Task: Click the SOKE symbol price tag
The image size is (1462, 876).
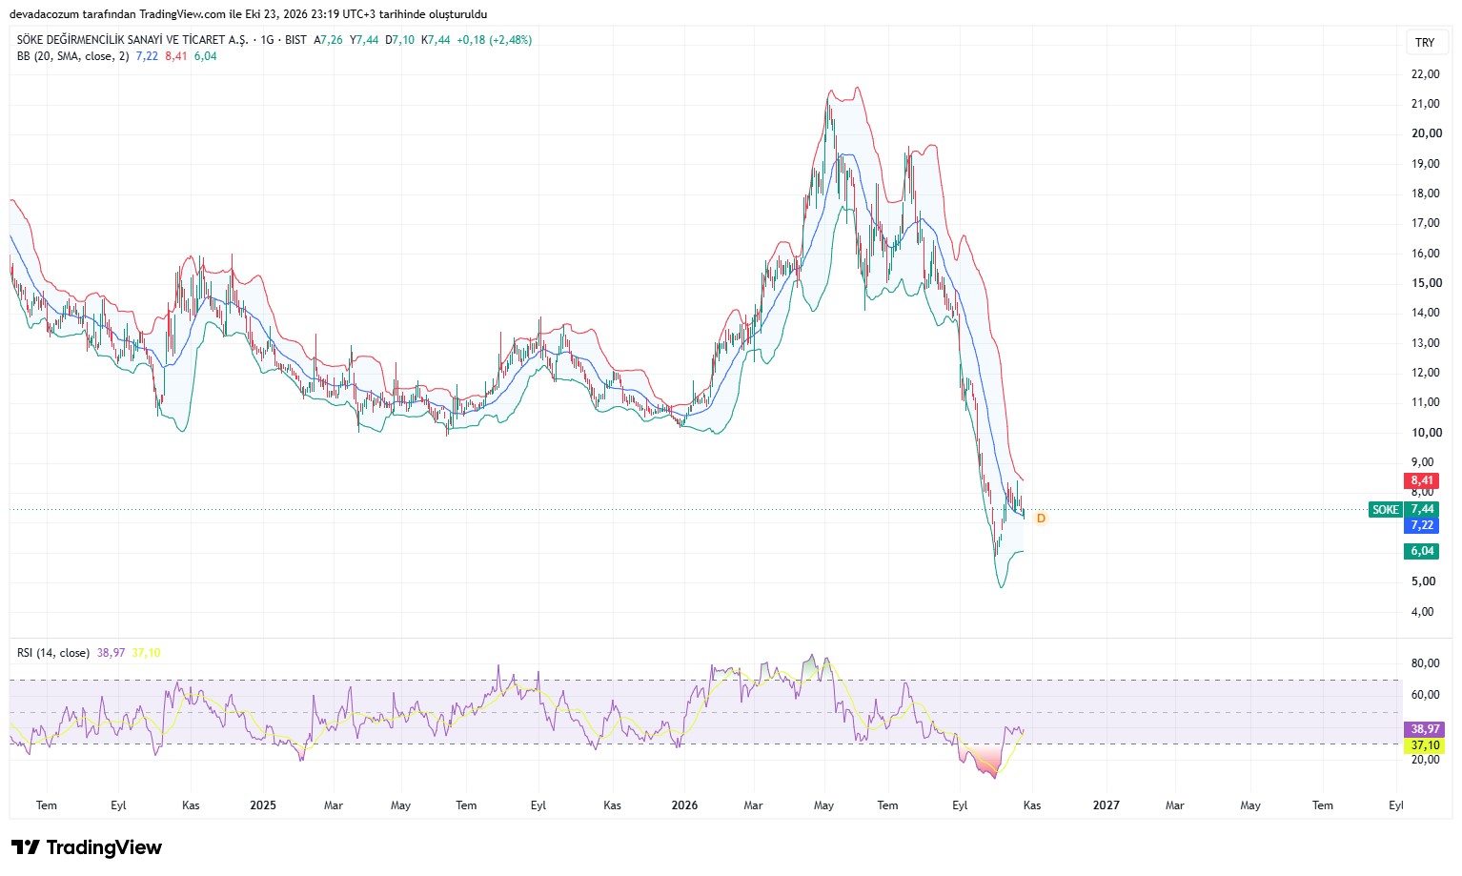Action: [x=1386, y=510]
